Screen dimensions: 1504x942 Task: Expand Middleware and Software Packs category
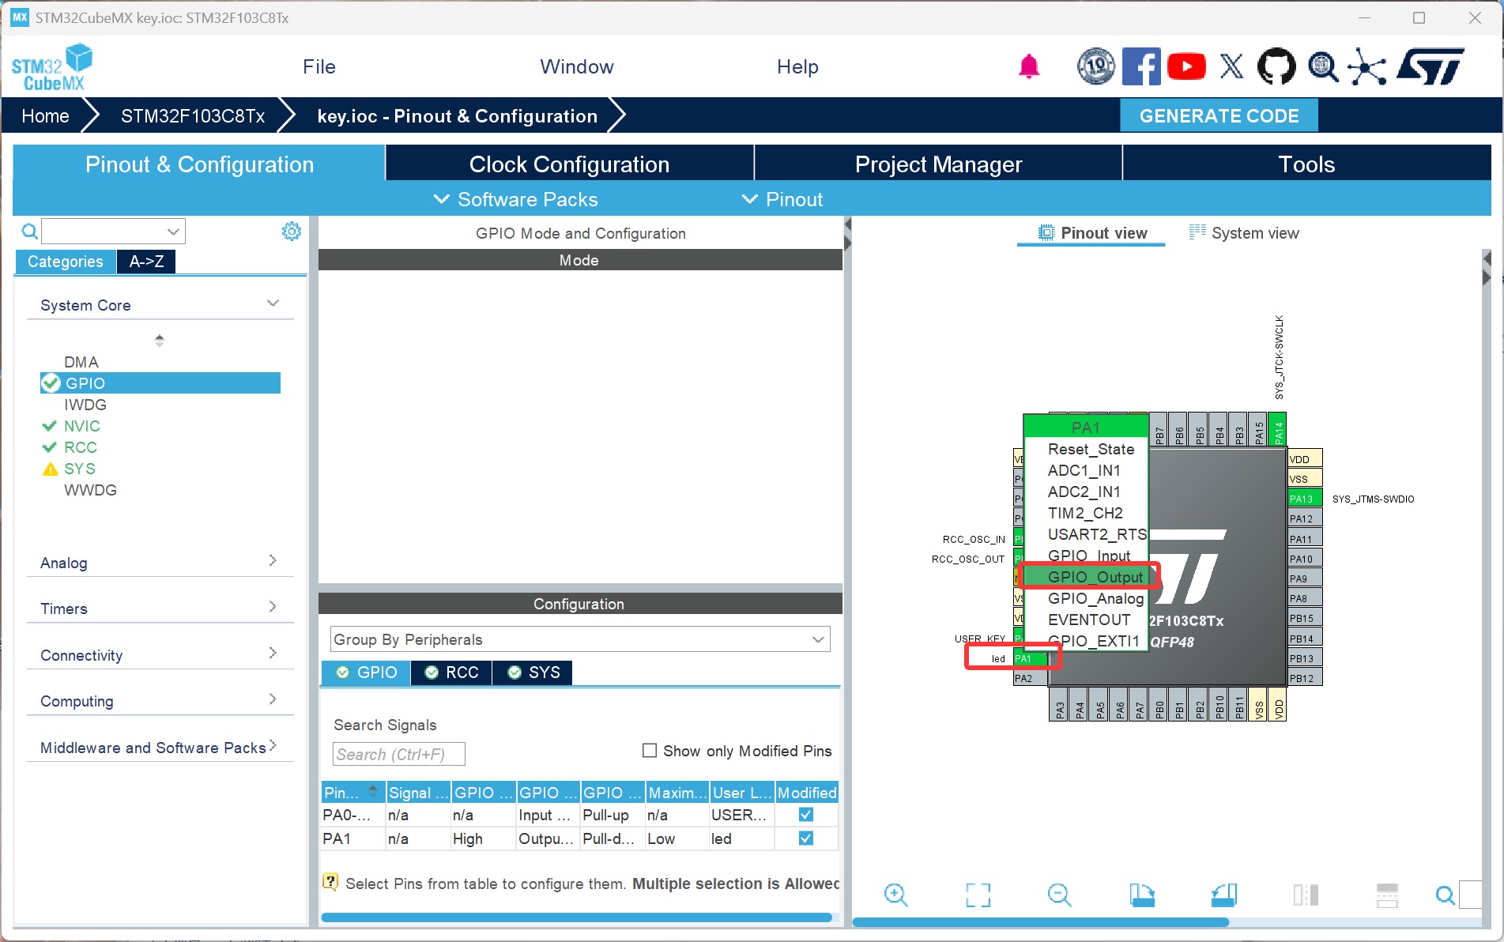coord(160,748)
